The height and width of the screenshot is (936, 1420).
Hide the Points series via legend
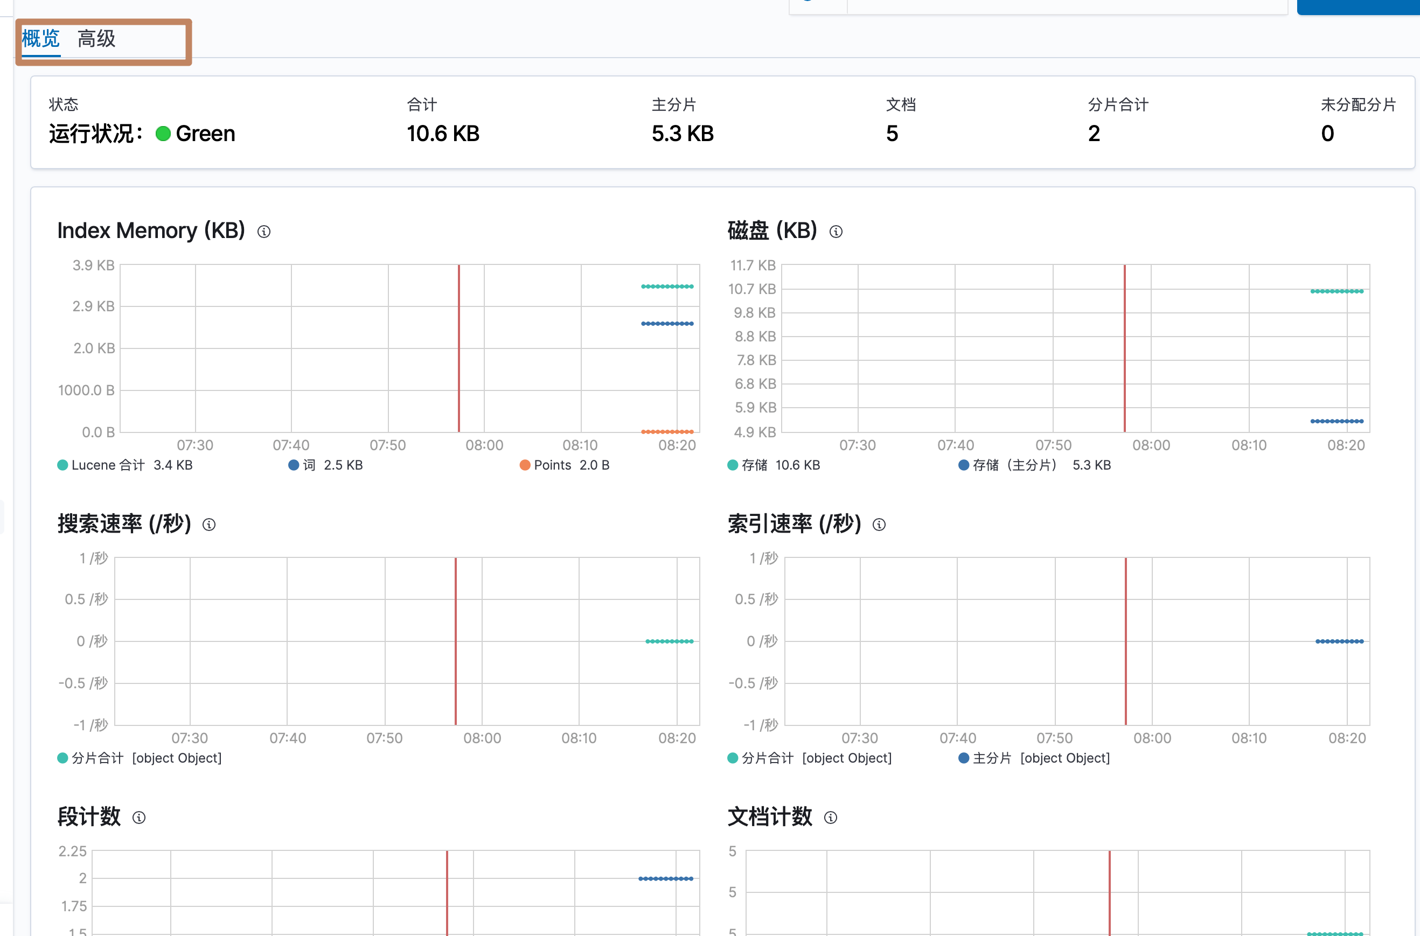[x=552, y=465]
